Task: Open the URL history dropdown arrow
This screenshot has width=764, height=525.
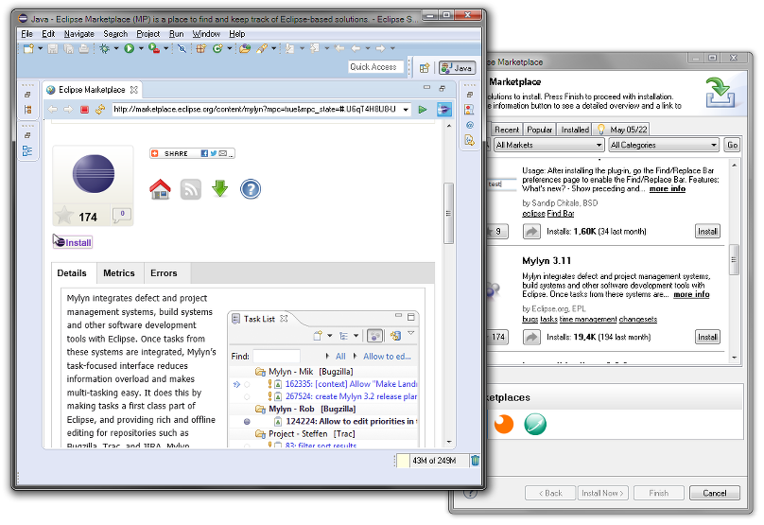Action: (x=406, y=110)
